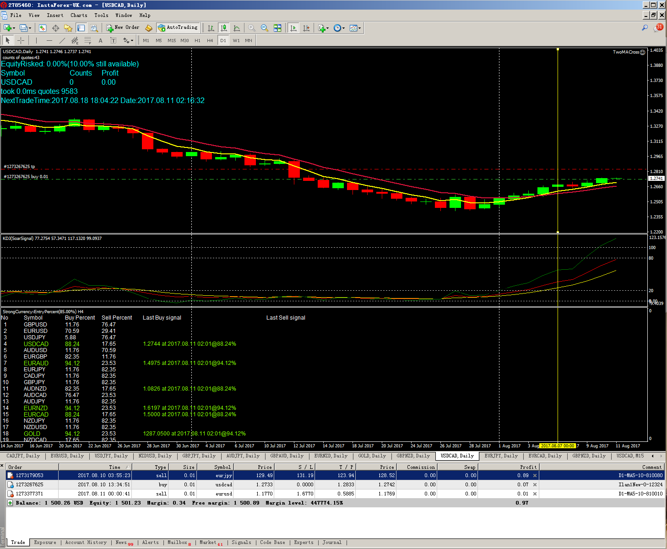Select the Horizontal Line drawing tool

pyautogui.click(x=49, y=40)
